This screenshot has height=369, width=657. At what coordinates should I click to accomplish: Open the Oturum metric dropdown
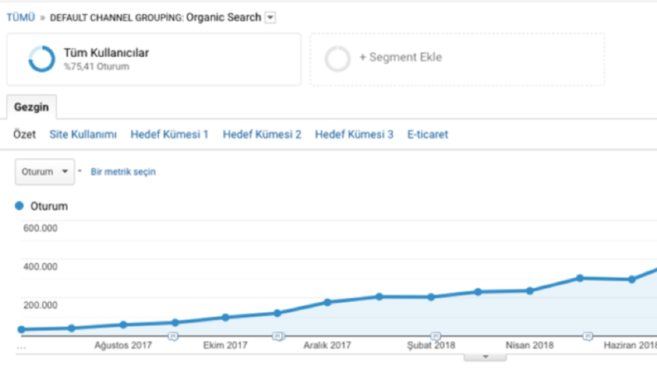tap(45, 171)
